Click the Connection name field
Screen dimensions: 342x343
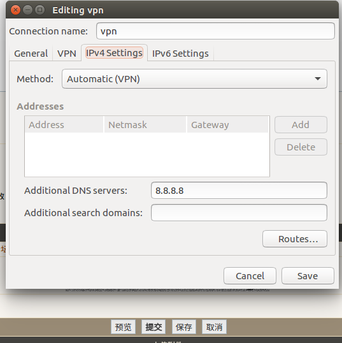pos(215,31)
